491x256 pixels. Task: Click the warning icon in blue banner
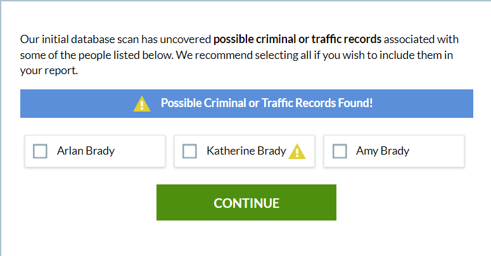coord(142,103)
